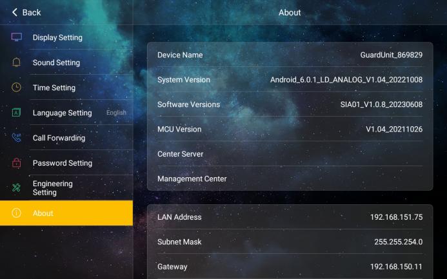This screenshot has height=279, width=447.
Task: Select the Gateway label
Action: [x=172, y=267]
